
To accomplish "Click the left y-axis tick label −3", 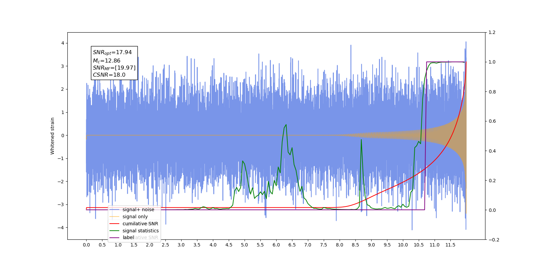I will (x=61, y=204).
